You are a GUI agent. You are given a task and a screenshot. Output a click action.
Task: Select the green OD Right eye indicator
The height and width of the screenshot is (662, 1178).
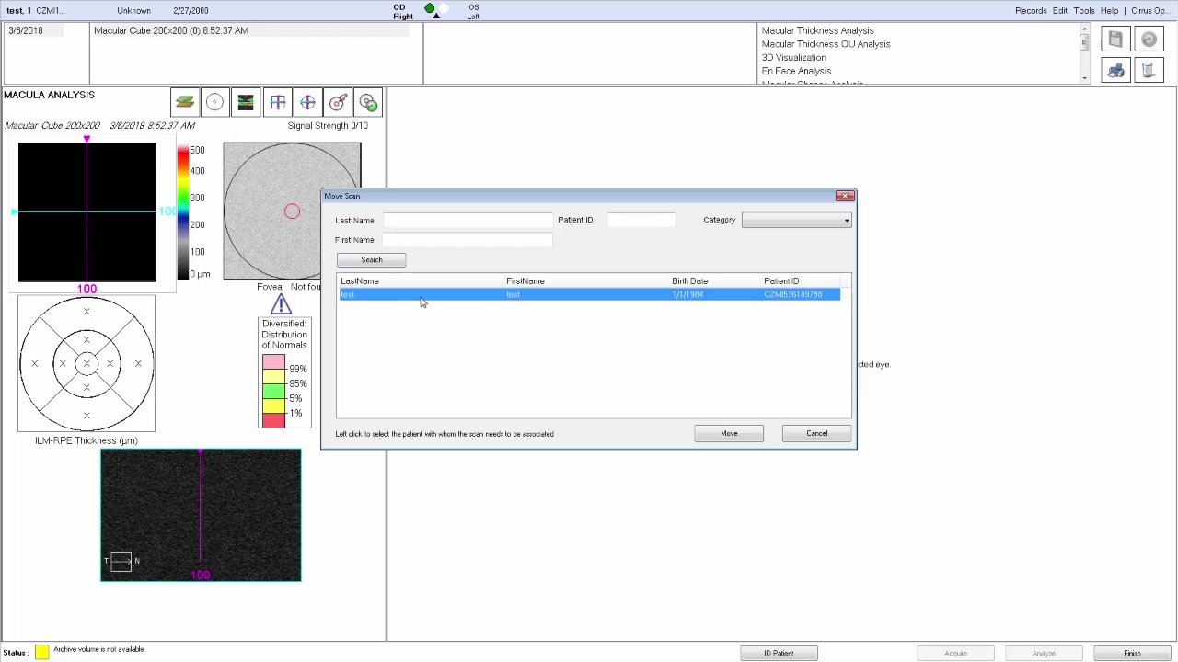tap(429, 8)
